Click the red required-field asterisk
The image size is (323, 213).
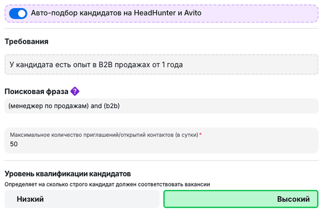coord(201,135)
